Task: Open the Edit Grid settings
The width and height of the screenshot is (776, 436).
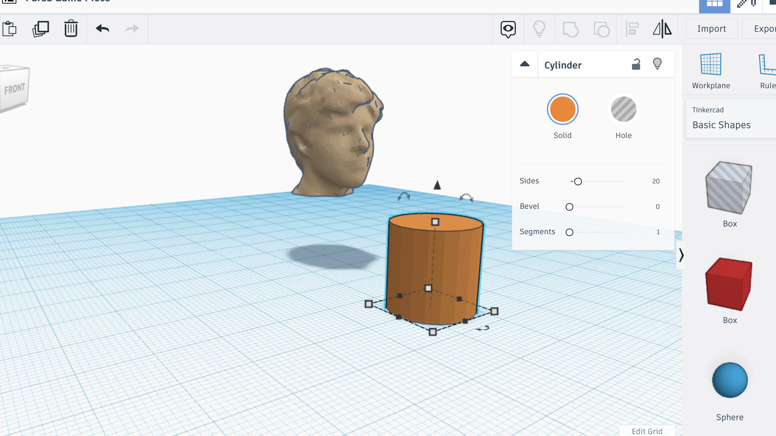Action: point(647,431)
